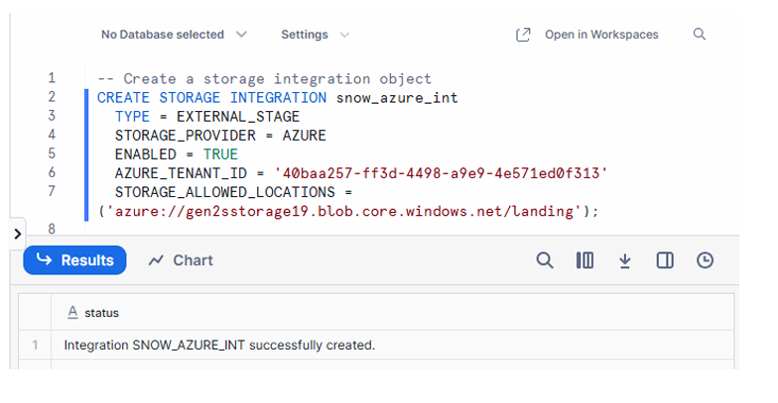Click line number 5 in the editor gutter
The image size is (778, 403).
pos(52,153)
